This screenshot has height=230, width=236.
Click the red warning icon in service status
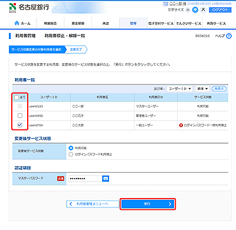(181, 125)
